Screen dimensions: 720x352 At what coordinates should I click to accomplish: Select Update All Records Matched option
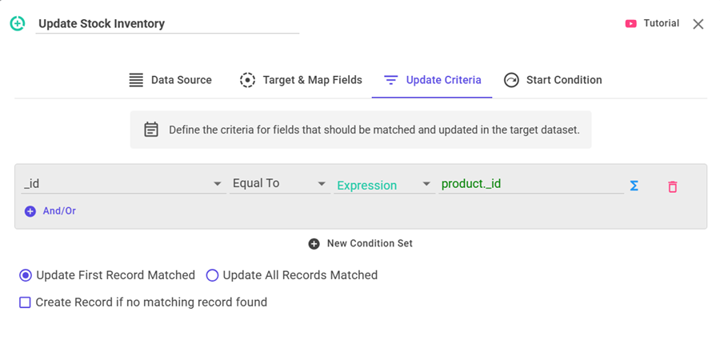(x=212, y=275)
